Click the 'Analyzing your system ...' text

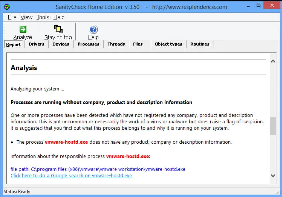37,89
